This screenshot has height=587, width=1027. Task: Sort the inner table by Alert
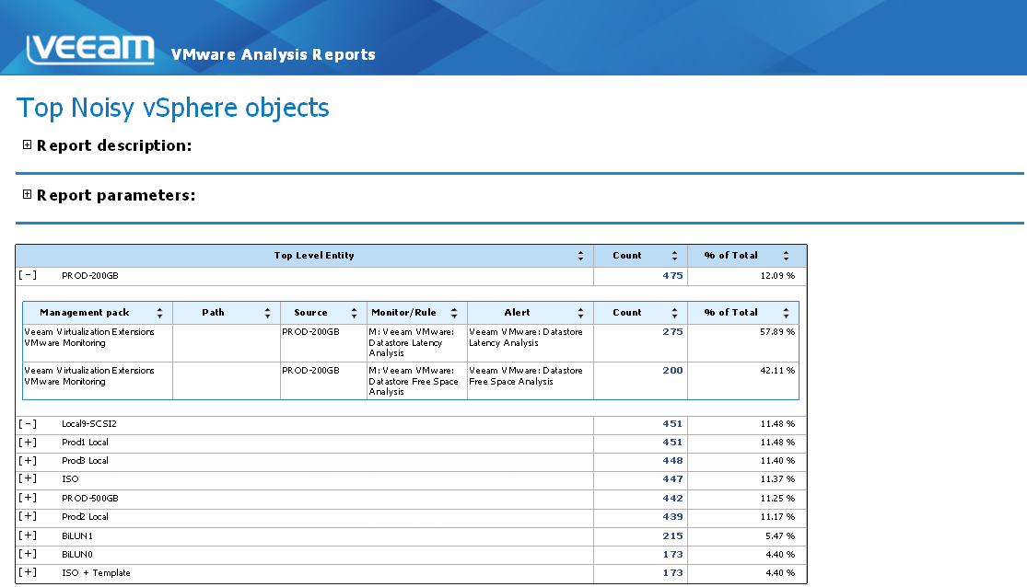tap(580, 313)
